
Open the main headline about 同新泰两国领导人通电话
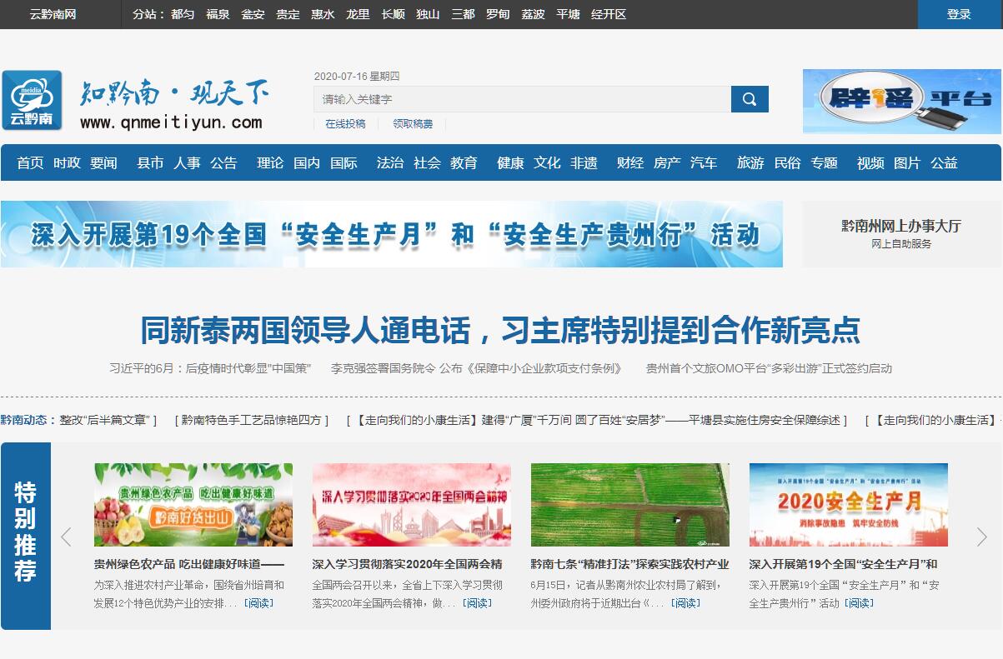click(500, 331)
